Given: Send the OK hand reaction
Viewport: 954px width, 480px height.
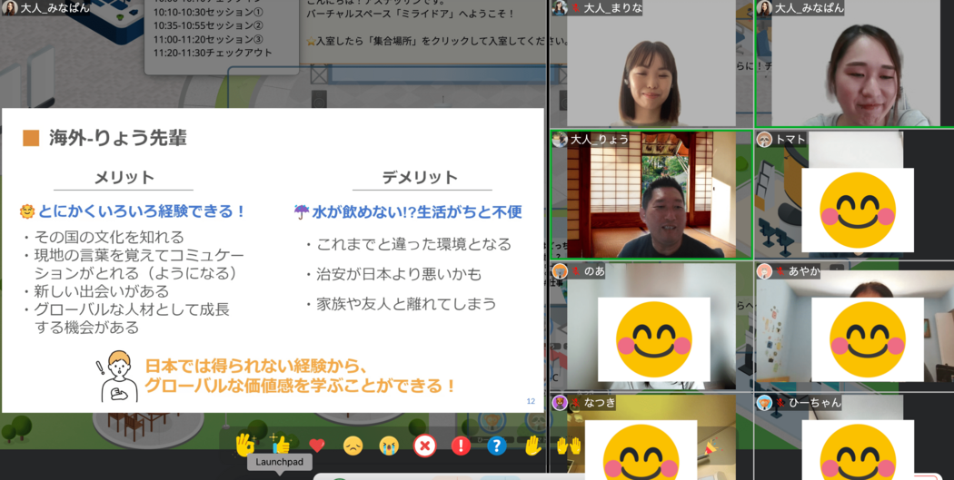Looking at the screenshot, I should [x=244, y=445].
